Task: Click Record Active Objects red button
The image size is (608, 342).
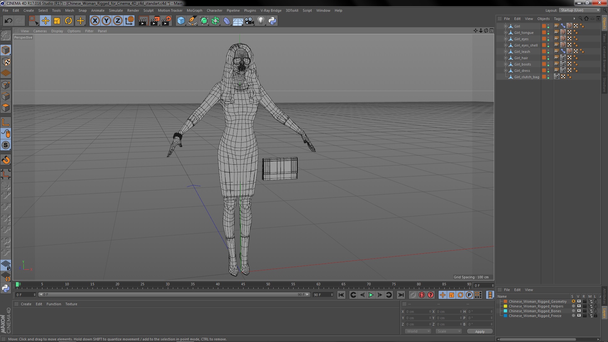Action: click(422, 295)
